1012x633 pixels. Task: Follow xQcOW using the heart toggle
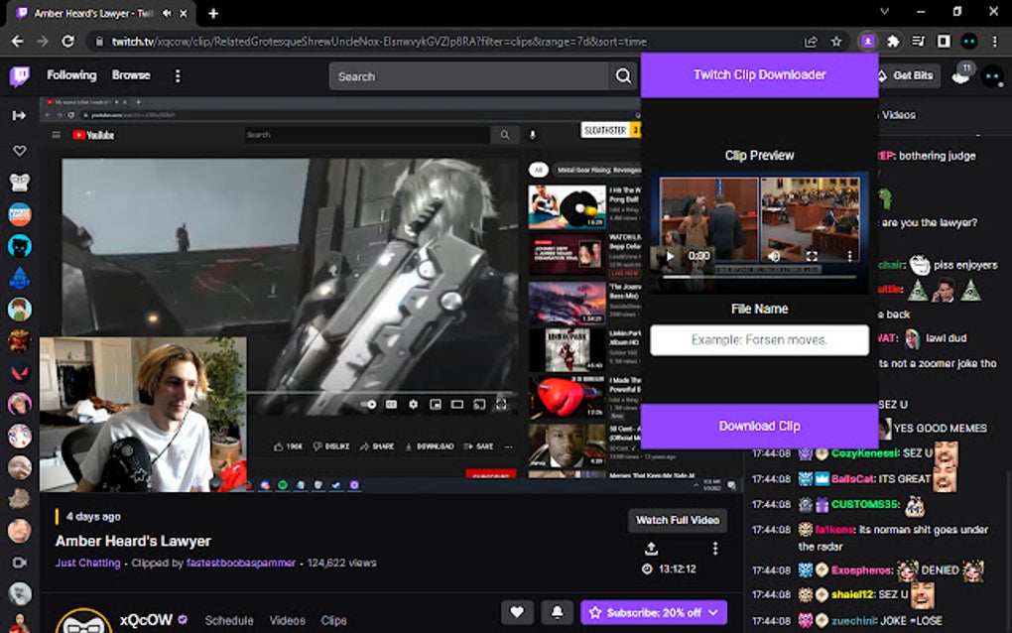517,612
